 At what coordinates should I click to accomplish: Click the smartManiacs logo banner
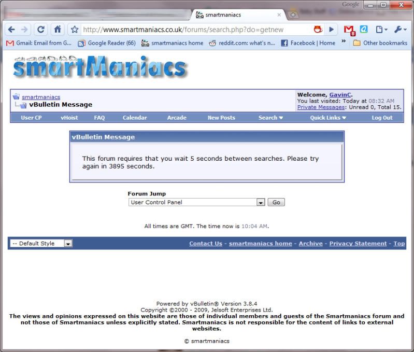100,67
